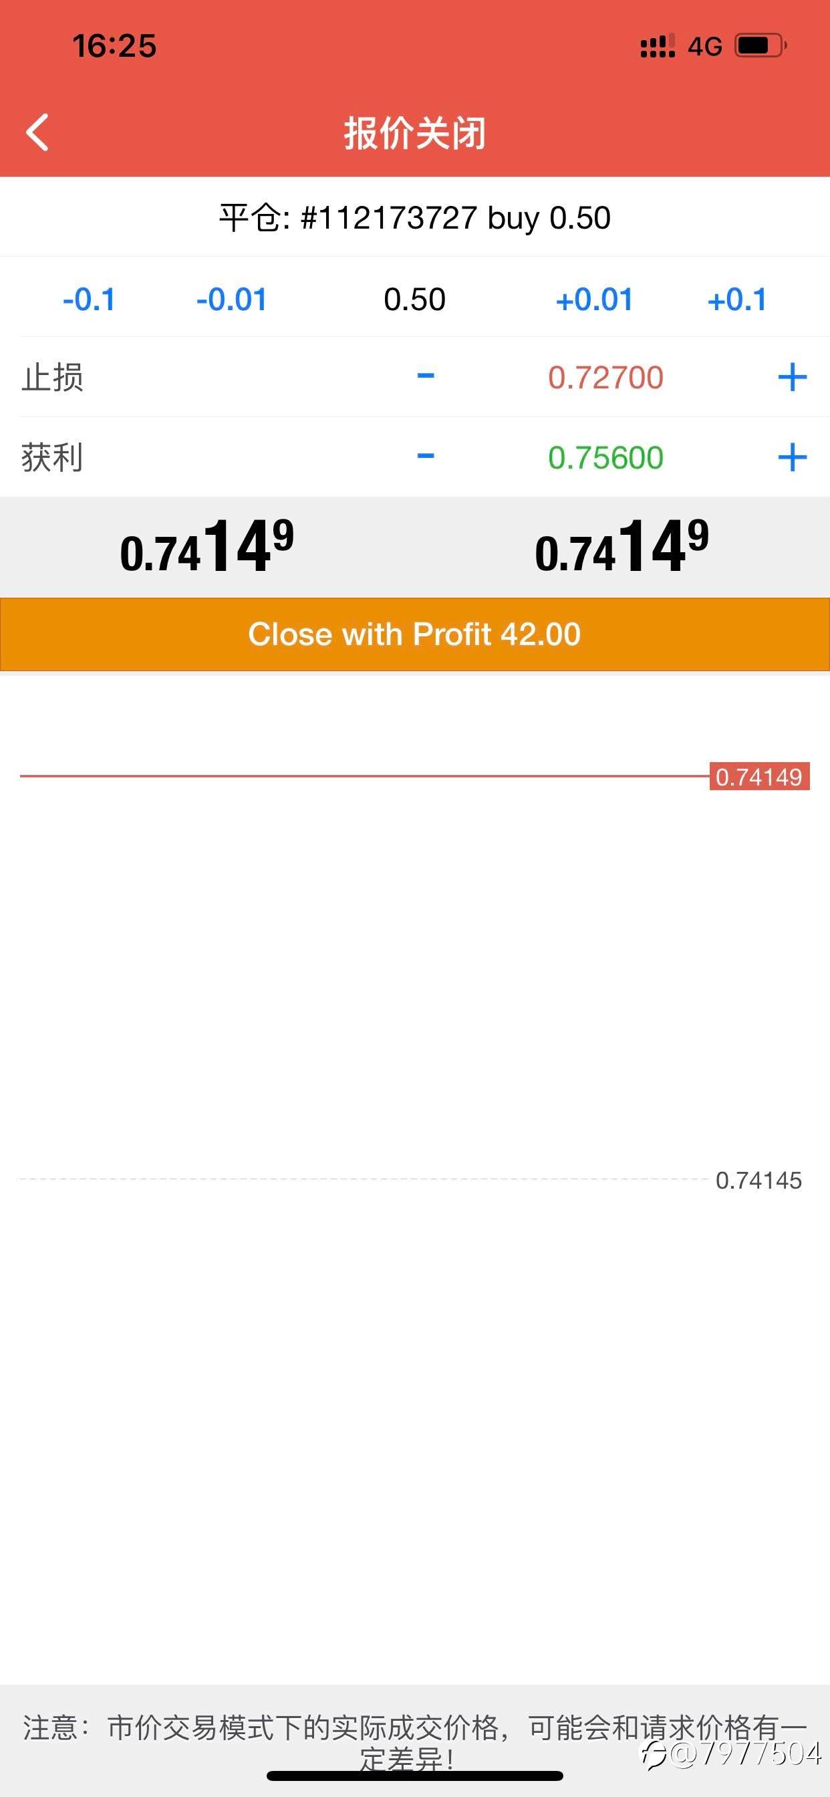Increase volume by 0.01
830x1797 pixels.
(x=594, y=300)
